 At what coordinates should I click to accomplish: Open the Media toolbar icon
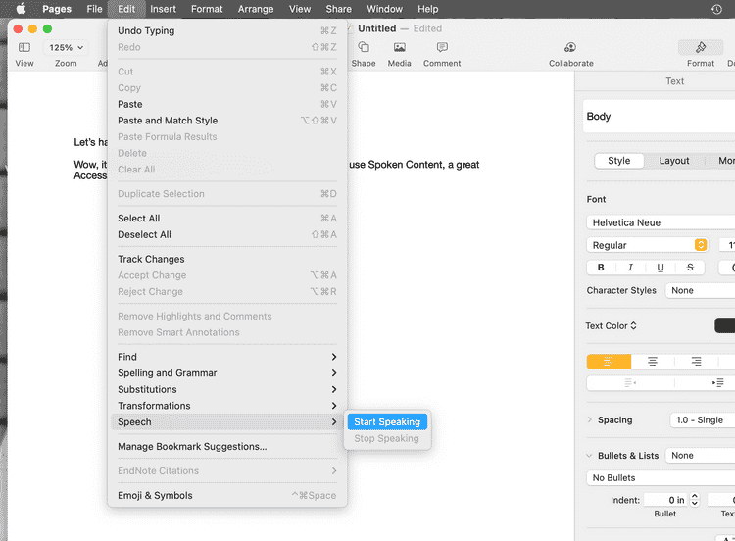coord(399,47)
